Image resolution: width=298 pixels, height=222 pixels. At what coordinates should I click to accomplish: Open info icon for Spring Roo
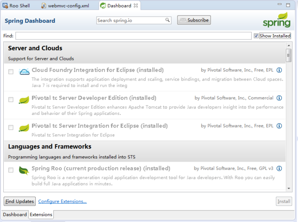[x=279, y=168]
